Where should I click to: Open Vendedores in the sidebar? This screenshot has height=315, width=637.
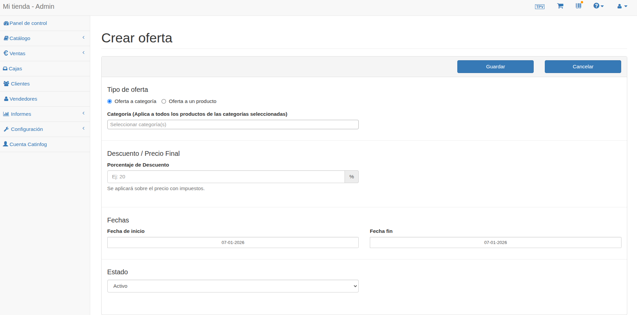pyautogui.click(x=23, y=99)
